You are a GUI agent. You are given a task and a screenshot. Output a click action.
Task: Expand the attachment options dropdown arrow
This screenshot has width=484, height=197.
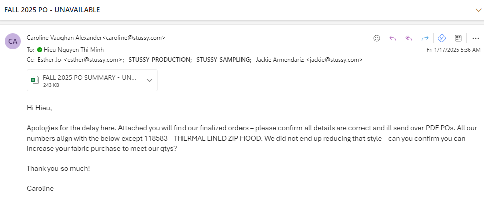coord(149,80)
